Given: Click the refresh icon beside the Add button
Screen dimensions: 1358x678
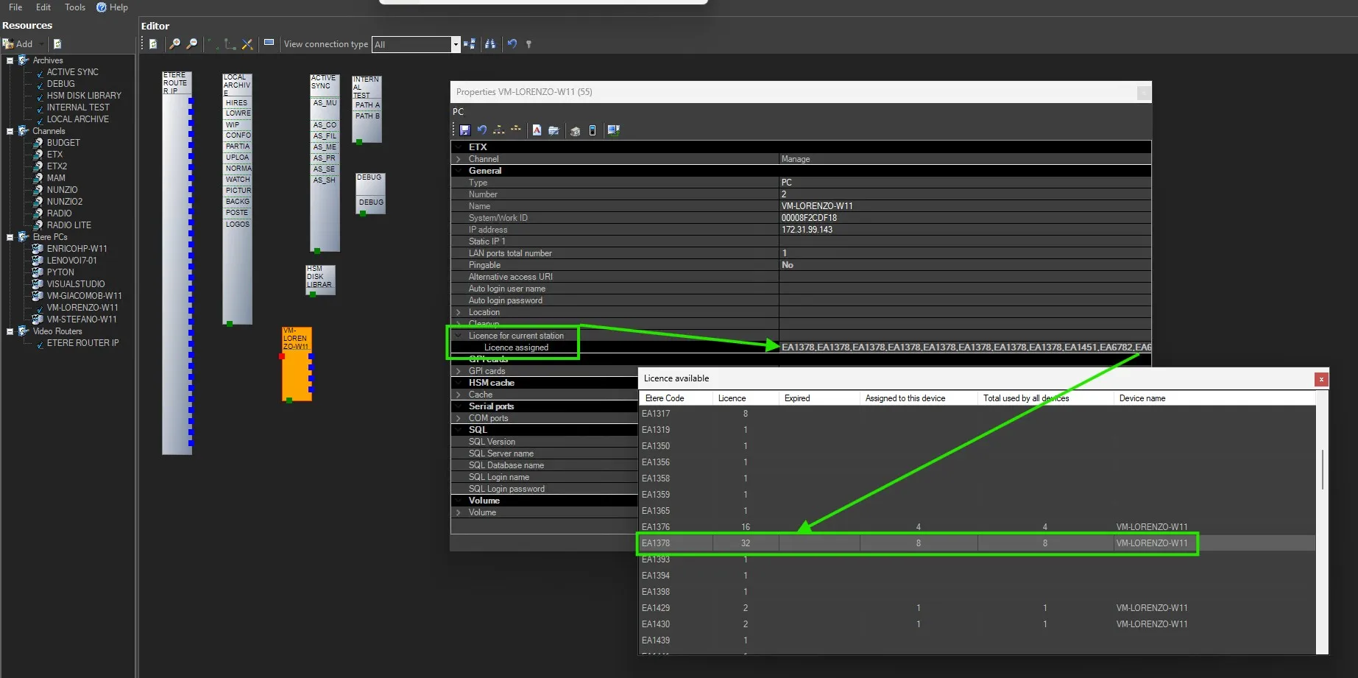Looking at the screenshot, I should [57, 44].
